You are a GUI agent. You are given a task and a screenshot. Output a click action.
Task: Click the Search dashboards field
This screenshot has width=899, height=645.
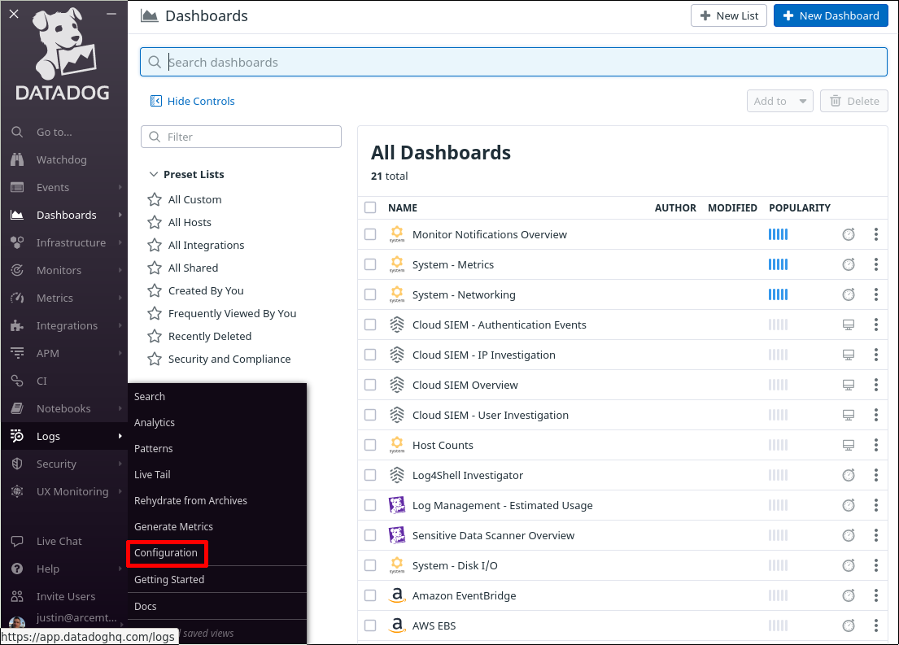click(513, 62)
